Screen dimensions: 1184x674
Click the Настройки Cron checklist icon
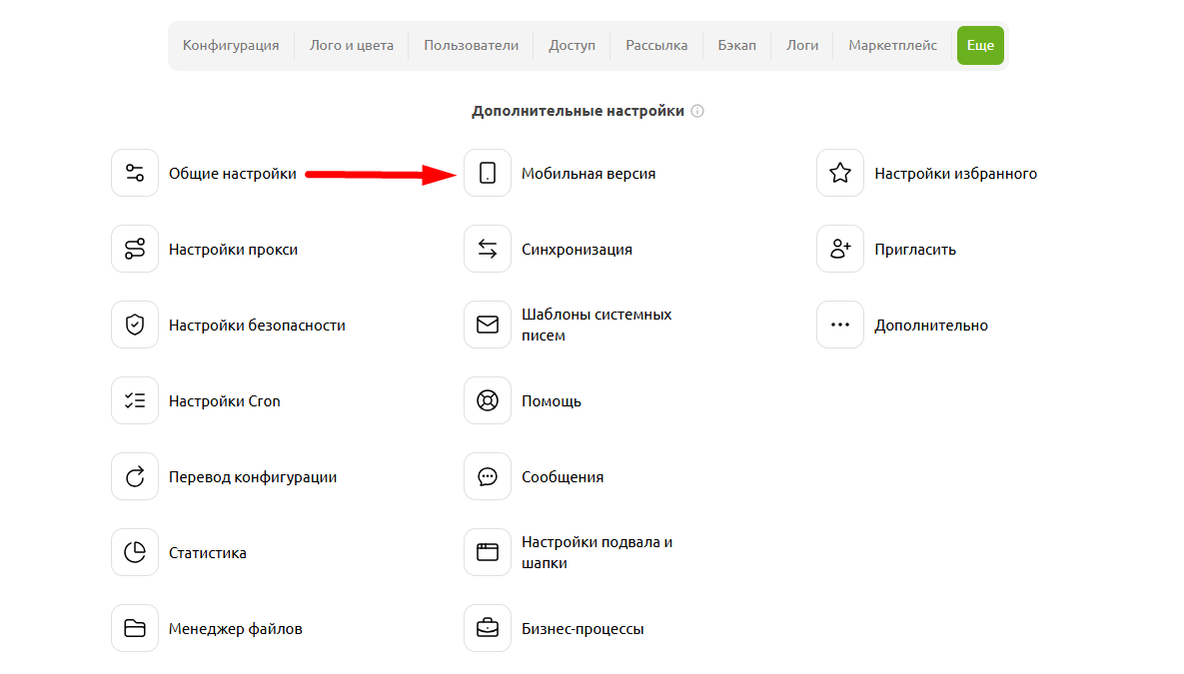click(x=135, y=399)
